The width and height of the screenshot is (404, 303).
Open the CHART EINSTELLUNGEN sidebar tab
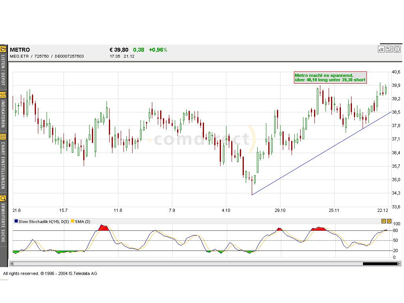click(3, 165)
